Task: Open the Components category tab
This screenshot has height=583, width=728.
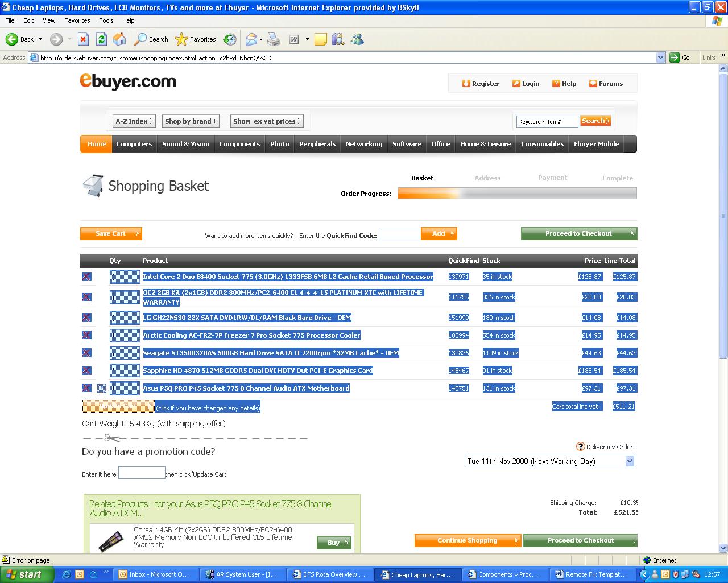Action: (239, 144)
